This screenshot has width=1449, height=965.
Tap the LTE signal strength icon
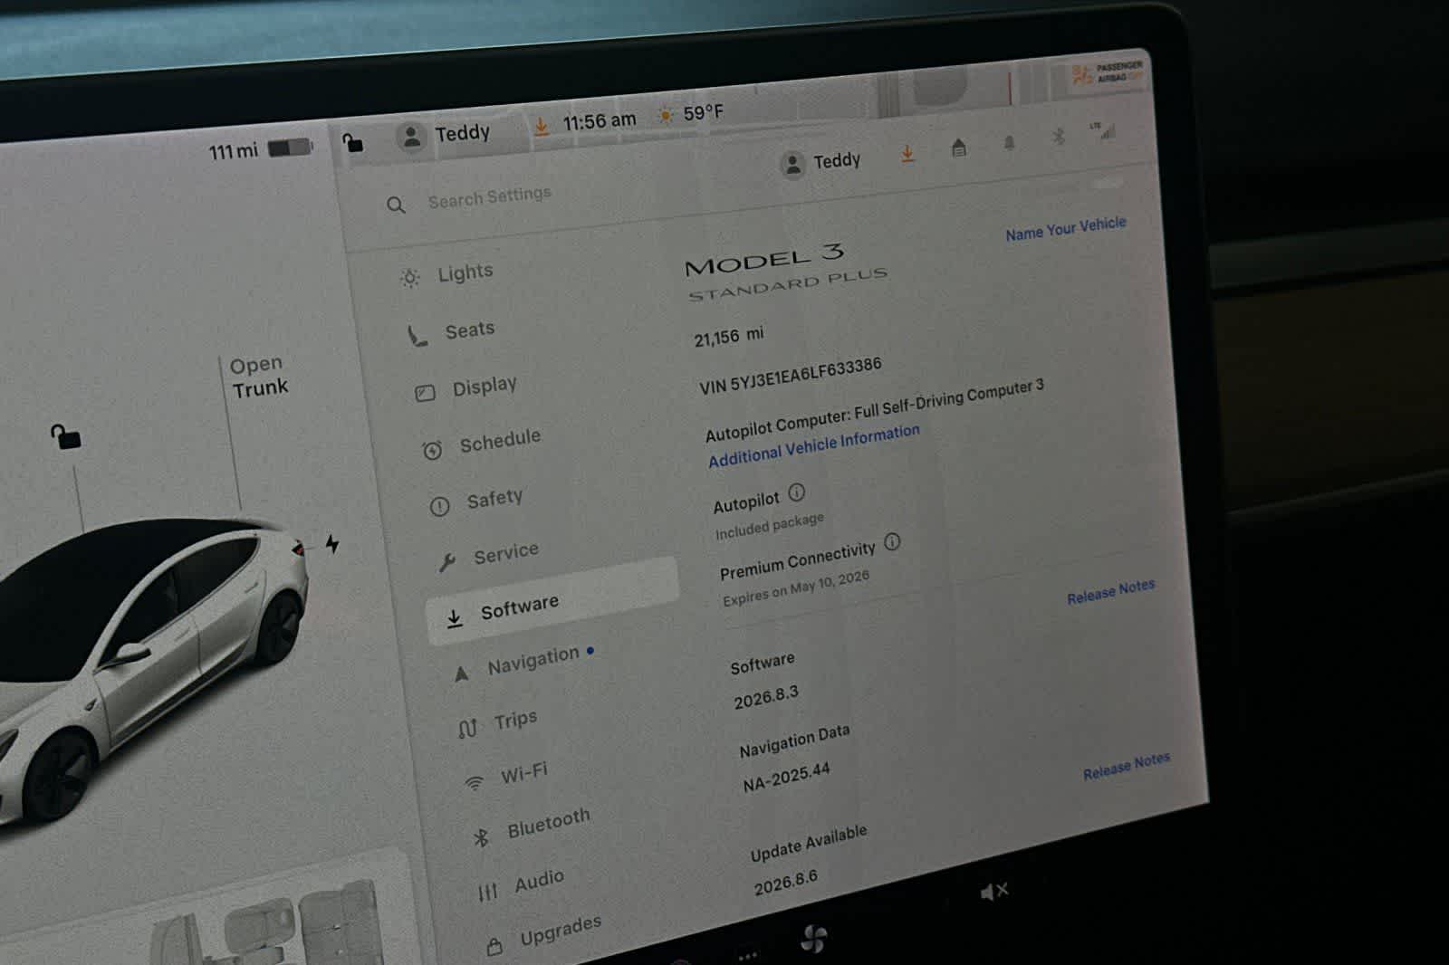[x=1104, y=131]
